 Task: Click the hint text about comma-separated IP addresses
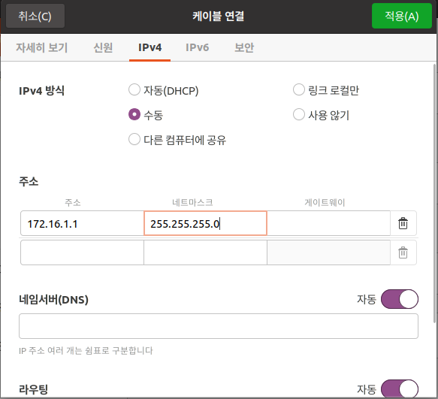(x=86, y=350)
